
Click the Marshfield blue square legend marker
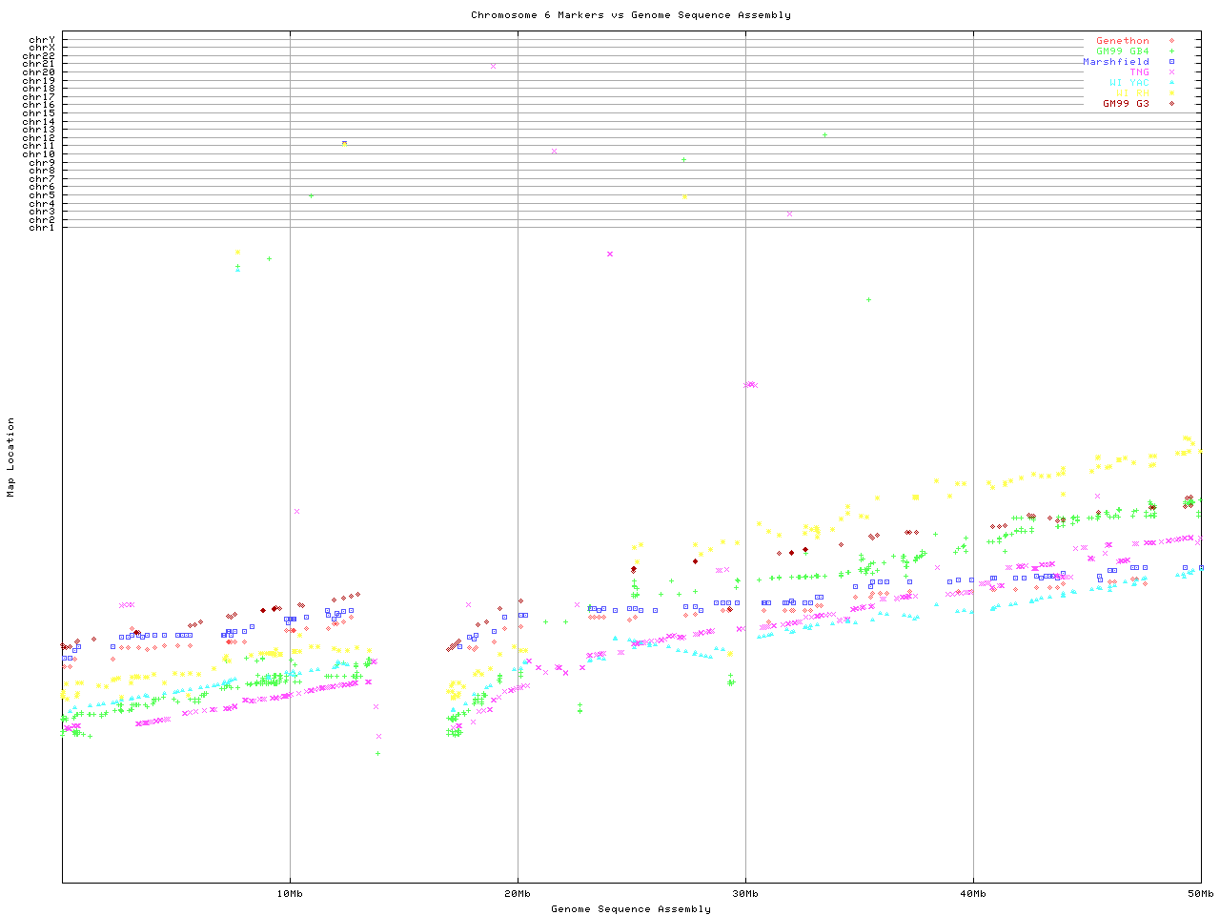click(x=1171, y=62)
